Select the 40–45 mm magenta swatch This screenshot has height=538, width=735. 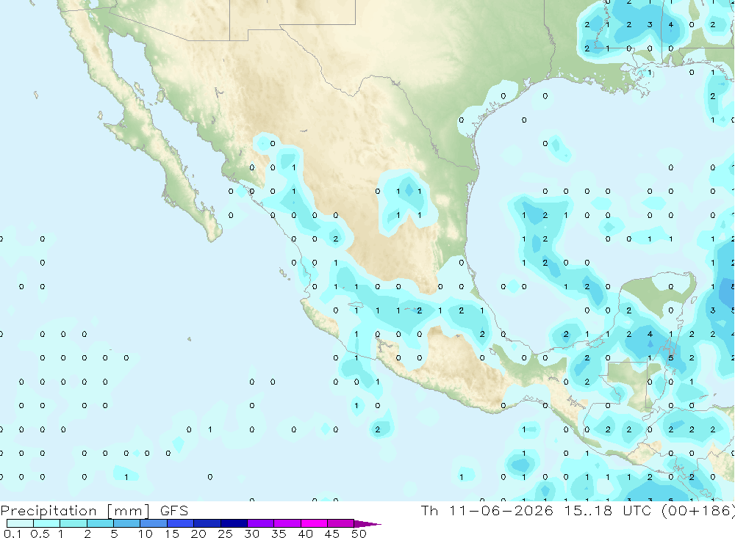[314, 523]
